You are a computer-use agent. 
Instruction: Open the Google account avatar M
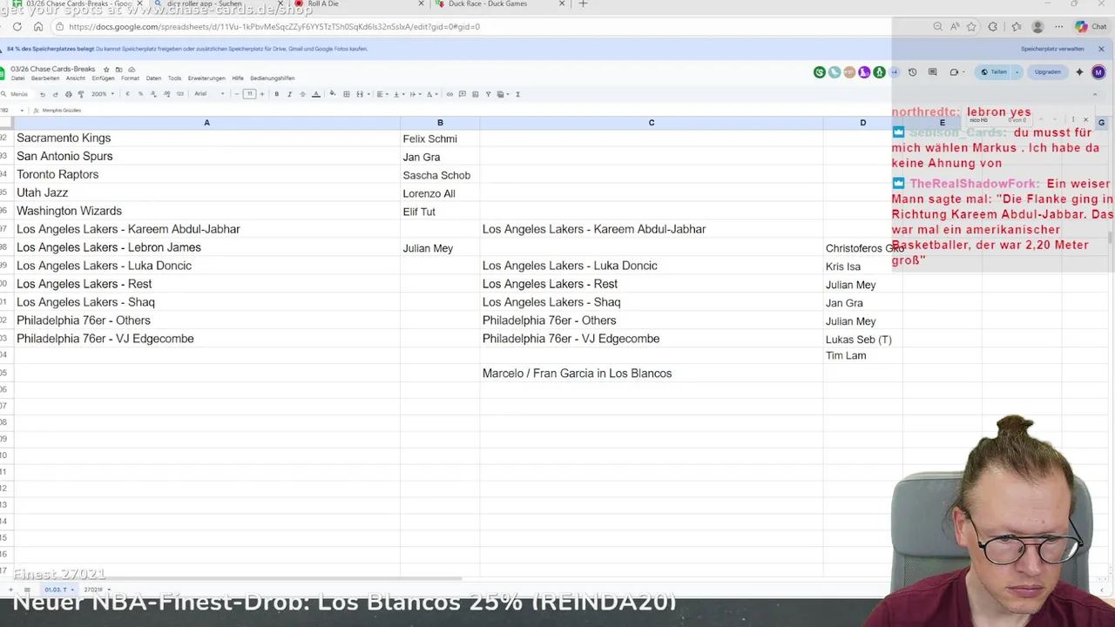[1098, 72]
